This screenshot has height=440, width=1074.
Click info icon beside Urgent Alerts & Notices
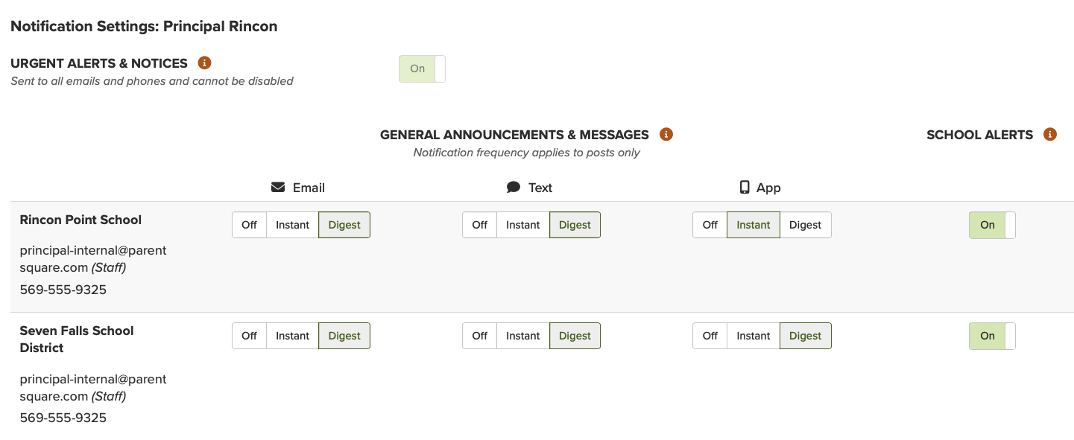[x=205, y=63]
